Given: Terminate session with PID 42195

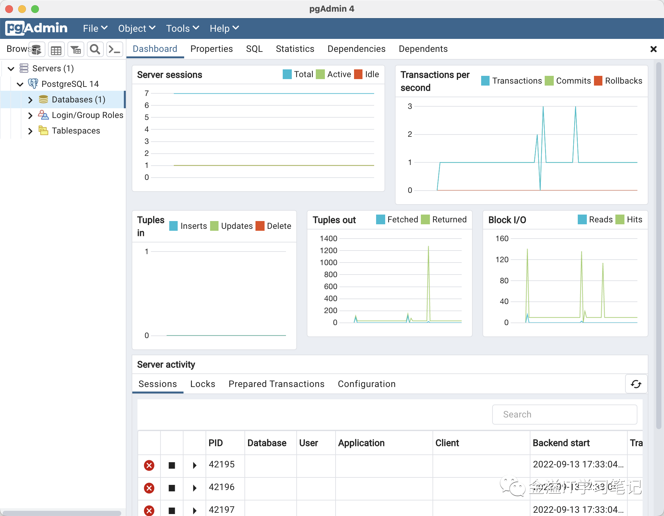Looking at the screenshot, I should point(149,465).
